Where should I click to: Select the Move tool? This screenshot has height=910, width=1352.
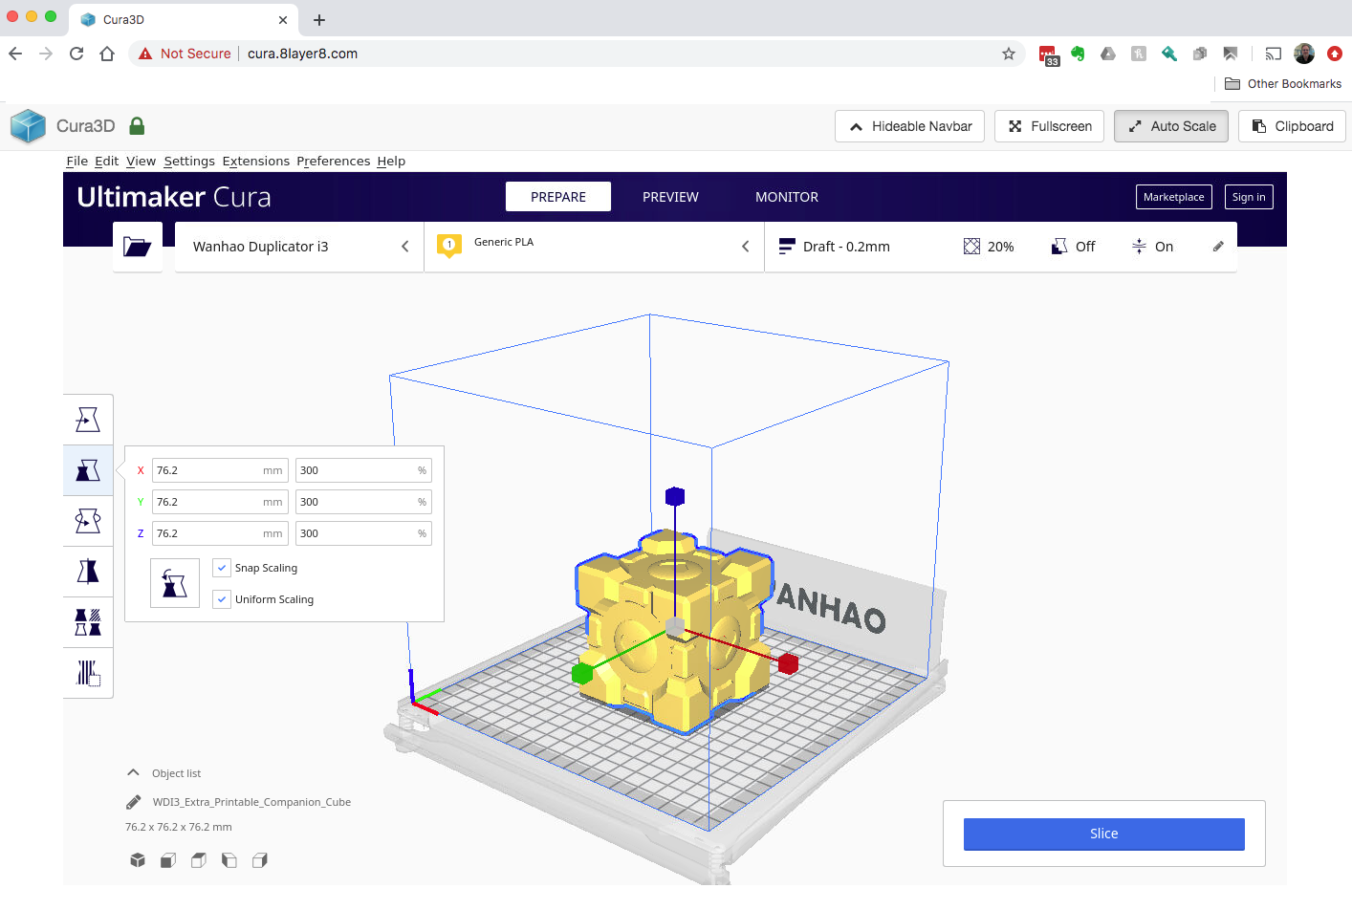click(x=87, y=419)
